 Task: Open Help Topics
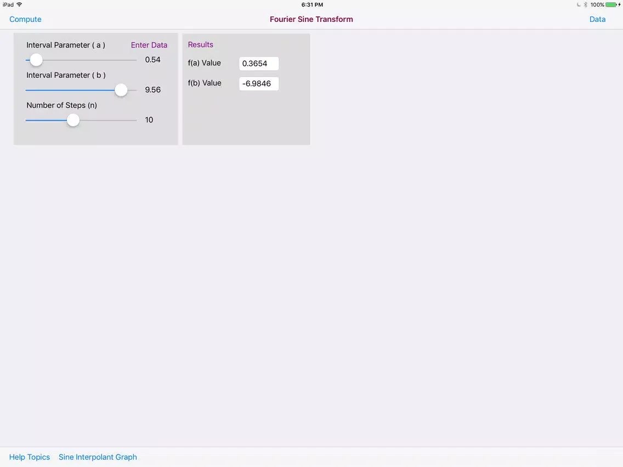click(x=30, y=457)
